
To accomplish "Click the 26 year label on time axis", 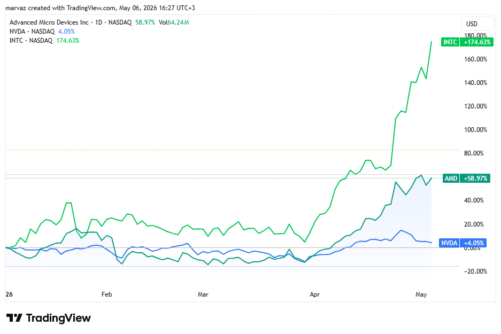I will coord(9,294).
